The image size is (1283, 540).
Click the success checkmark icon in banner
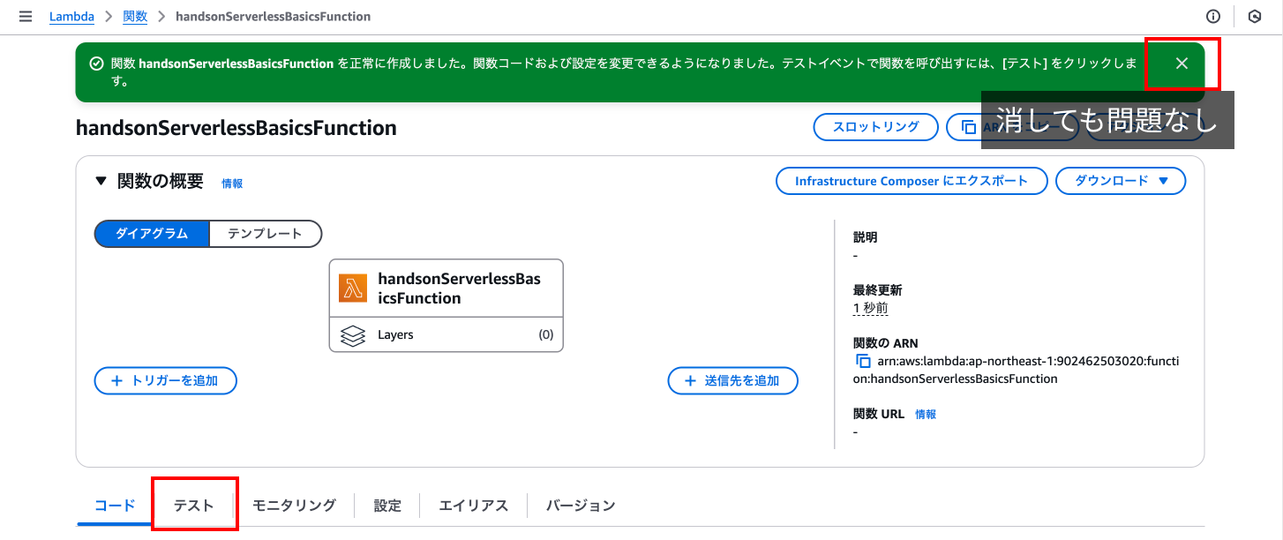pos(97,64)
